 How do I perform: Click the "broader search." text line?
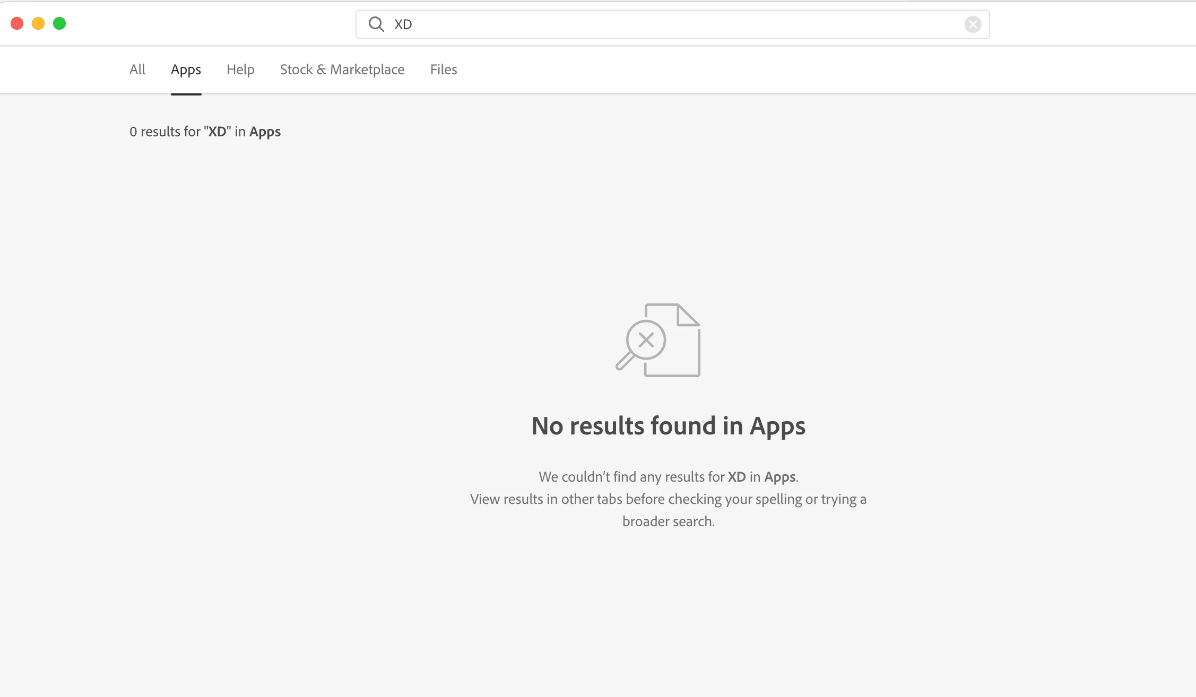tap(668, 521)
